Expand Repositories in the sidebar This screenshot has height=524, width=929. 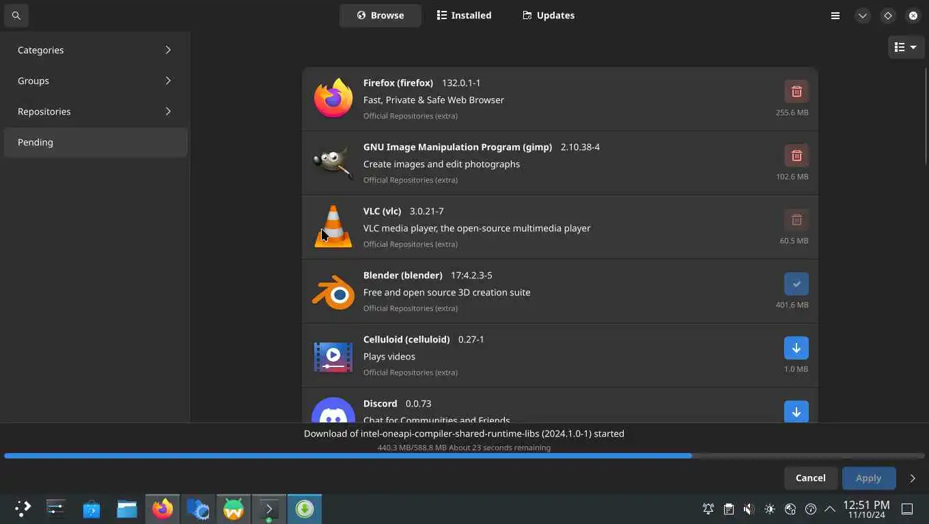[x=96, y=111]
